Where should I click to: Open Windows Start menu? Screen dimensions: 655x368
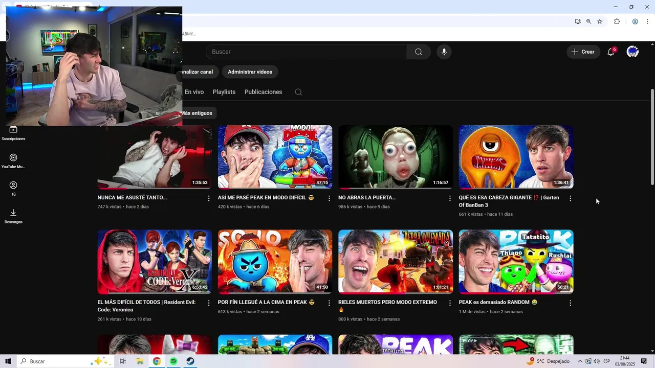coord(8,361)
